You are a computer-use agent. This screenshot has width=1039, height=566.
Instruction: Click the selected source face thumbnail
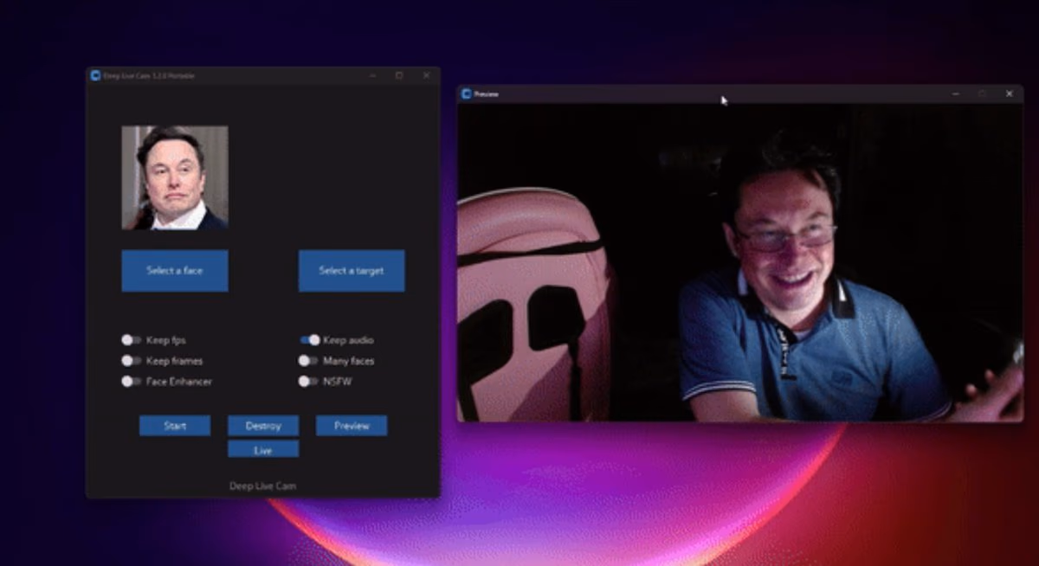175,177
